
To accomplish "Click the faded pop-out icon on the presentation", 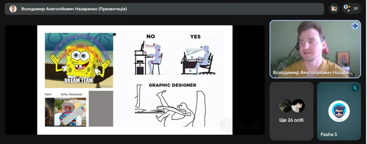I will tap(241, 125).
